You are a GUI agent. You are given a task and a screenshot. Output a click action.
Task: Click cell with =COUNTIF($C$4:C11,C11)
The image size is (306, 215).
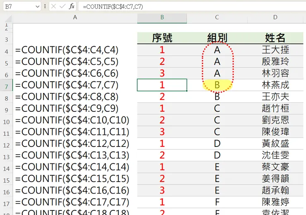pos(75,132)
